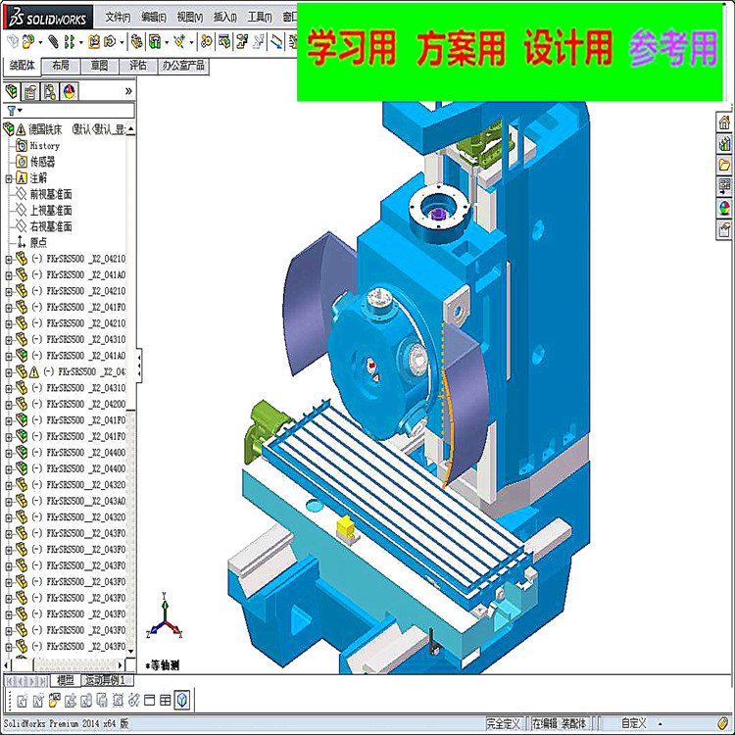
Task: Switch to the PropertyManager tab icon
Action: [x=30, y=91]
